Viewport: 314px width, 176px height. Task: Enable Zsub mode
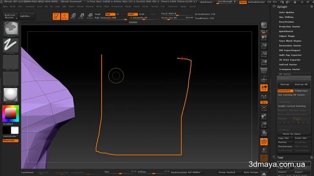coord(142,14)
